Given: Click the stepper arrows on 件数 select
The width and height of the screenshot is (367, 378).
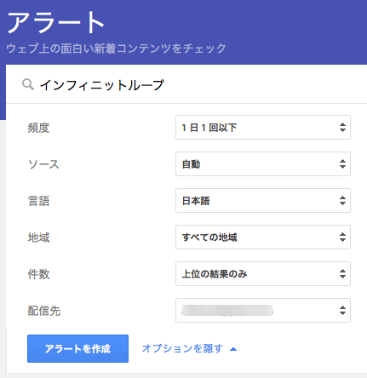Looking at the screenshot, I should (342, 273).
